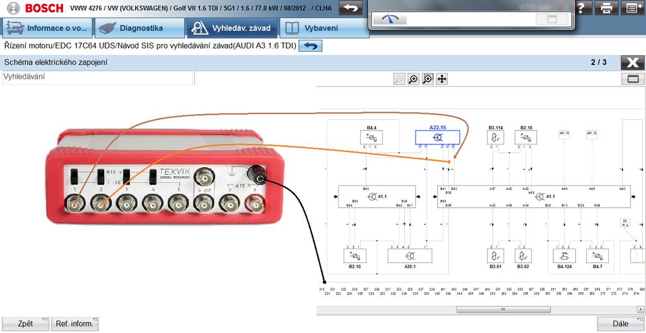This screenshot has width=646, height=333.
Task: Click the back arrow in the title bar
Action: [x=351, y=8]
